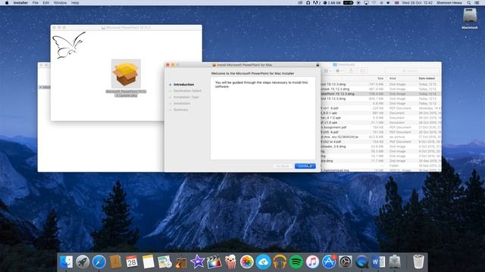Viewport: 485px width, 272px height.
Task: Sort Finder list by Size column
Action: (x=380, y=79)
